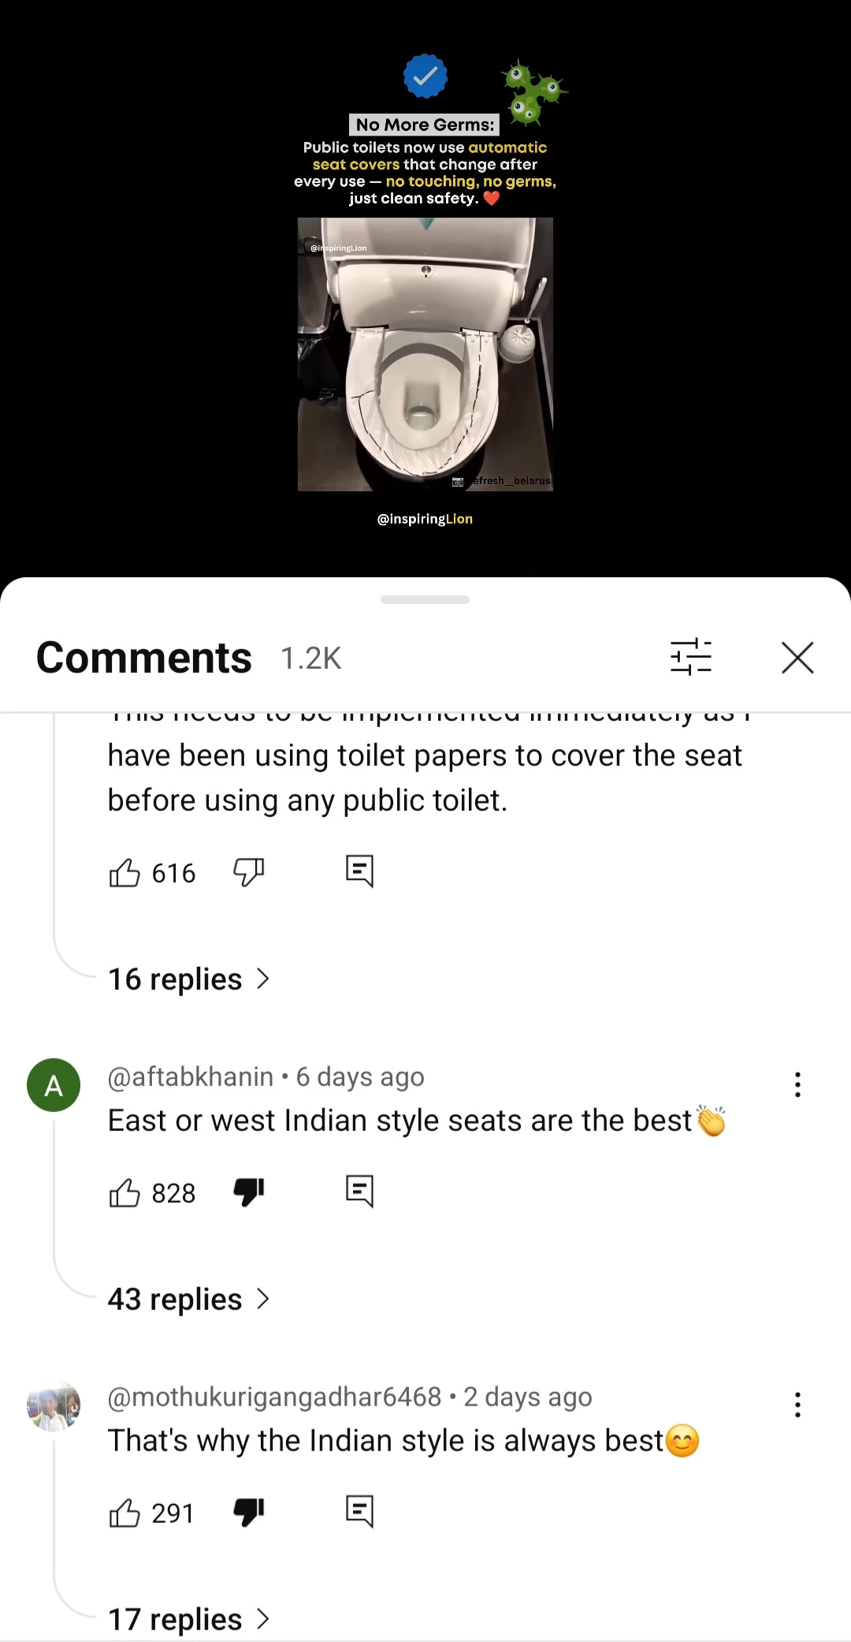Reply to the @aftabkhanin comment

coord(359,1192)
